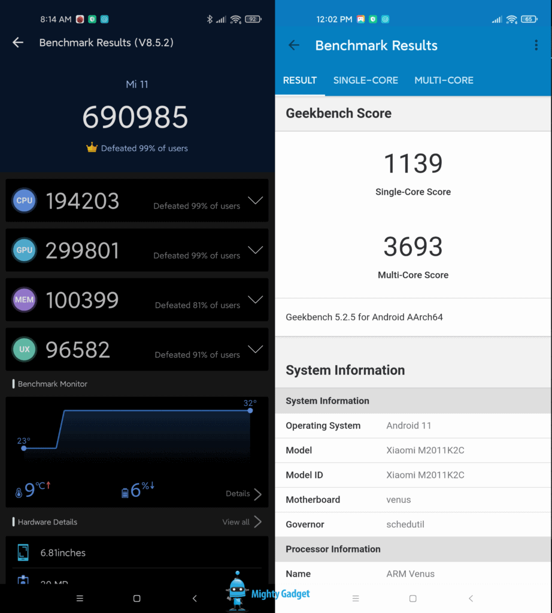Select the RESULT tab
This screenshot has height=613, width=552.
click(300, 80)
